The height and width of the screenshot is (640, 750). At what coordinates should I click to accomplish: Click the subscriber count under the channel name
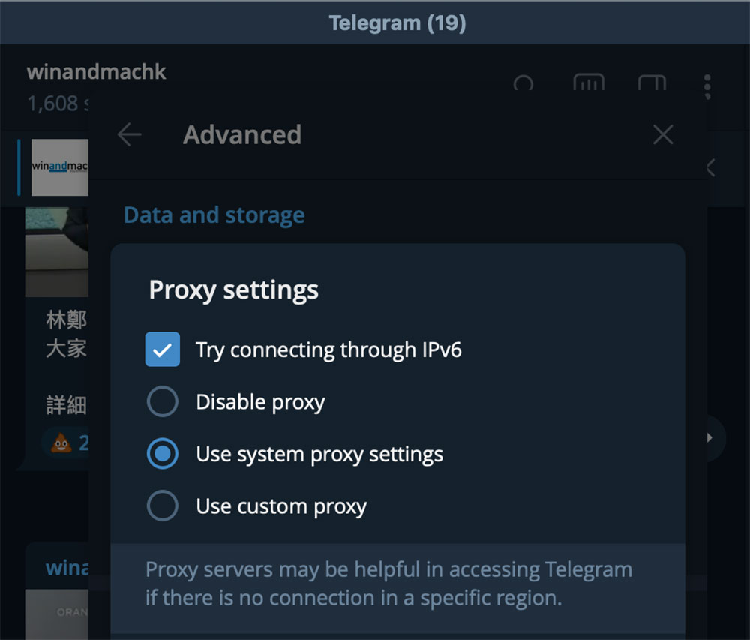tap(52, 104)
